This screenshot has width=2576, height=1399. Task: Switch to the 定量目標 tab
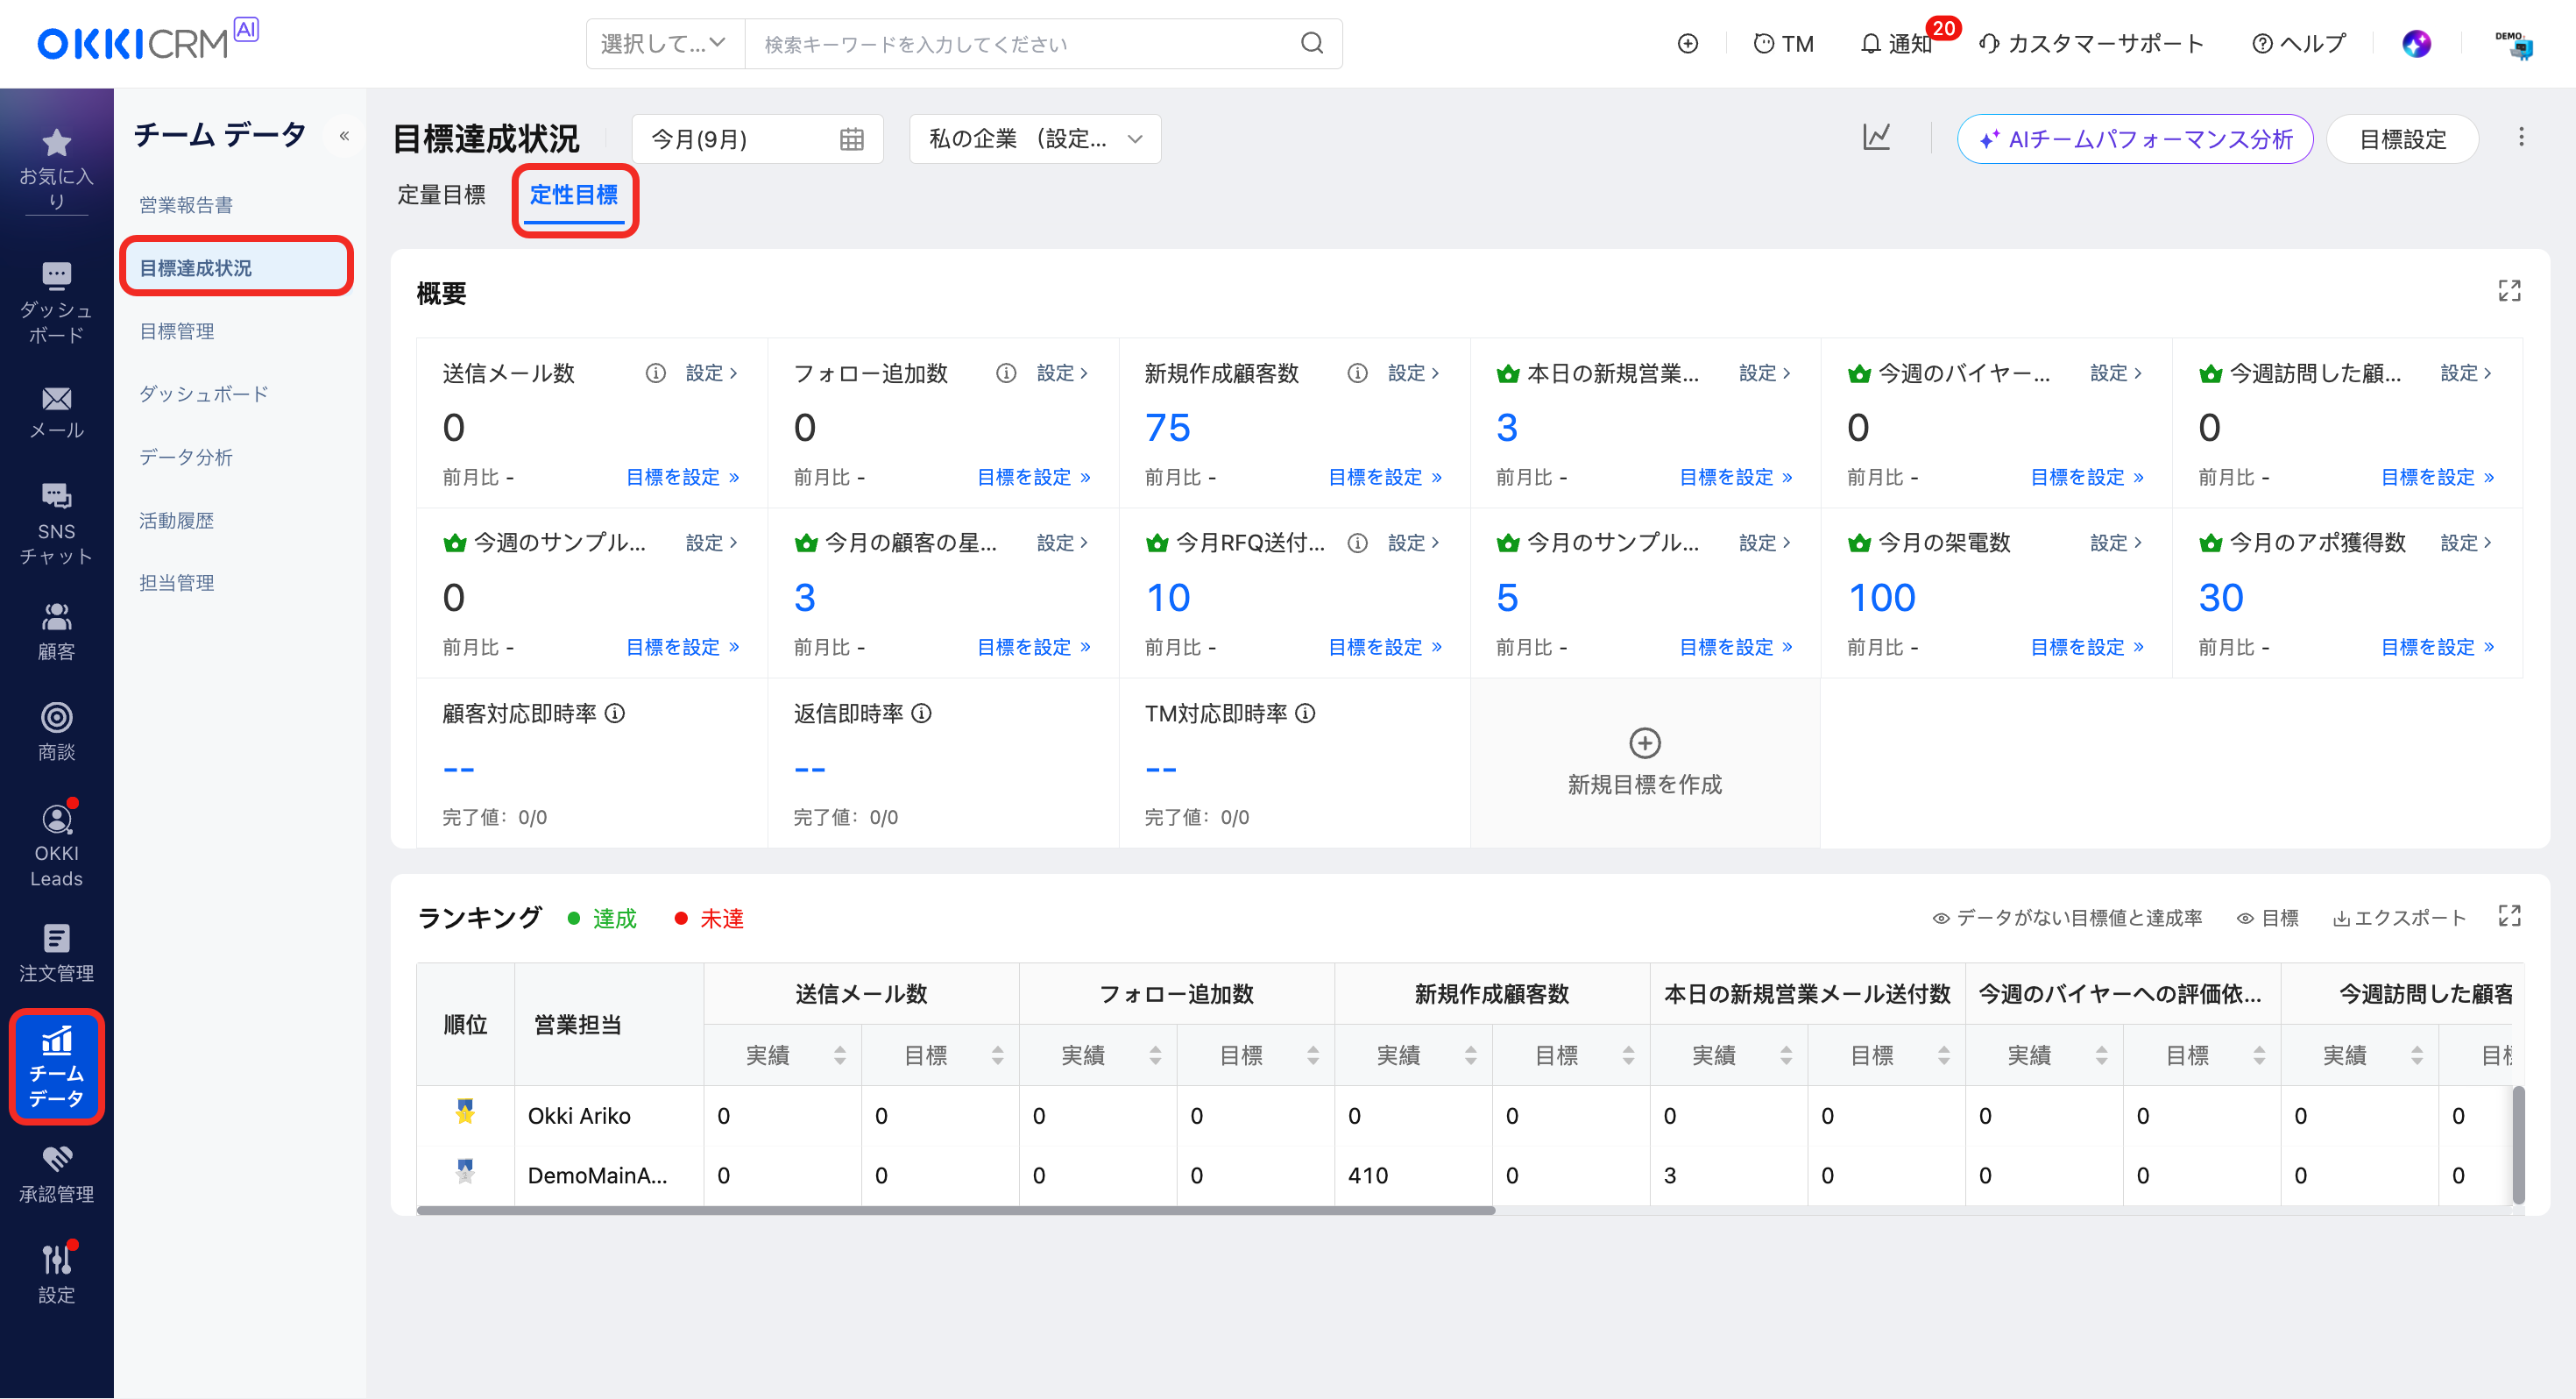tap(441, 195)
